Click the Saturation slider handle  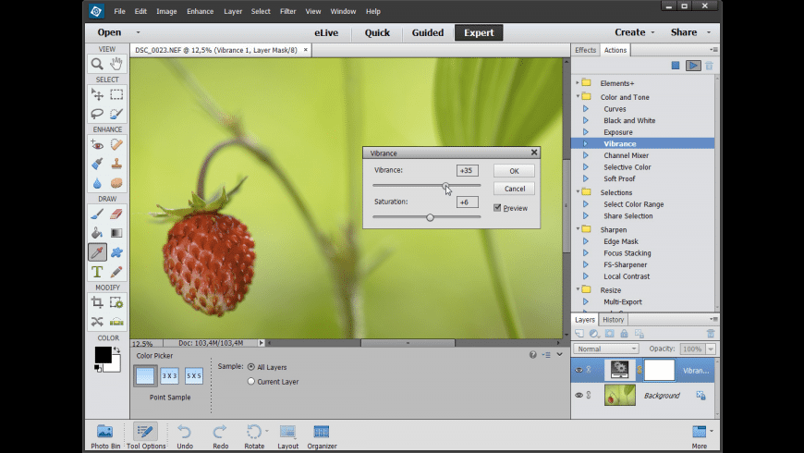[x=430, y=217]
